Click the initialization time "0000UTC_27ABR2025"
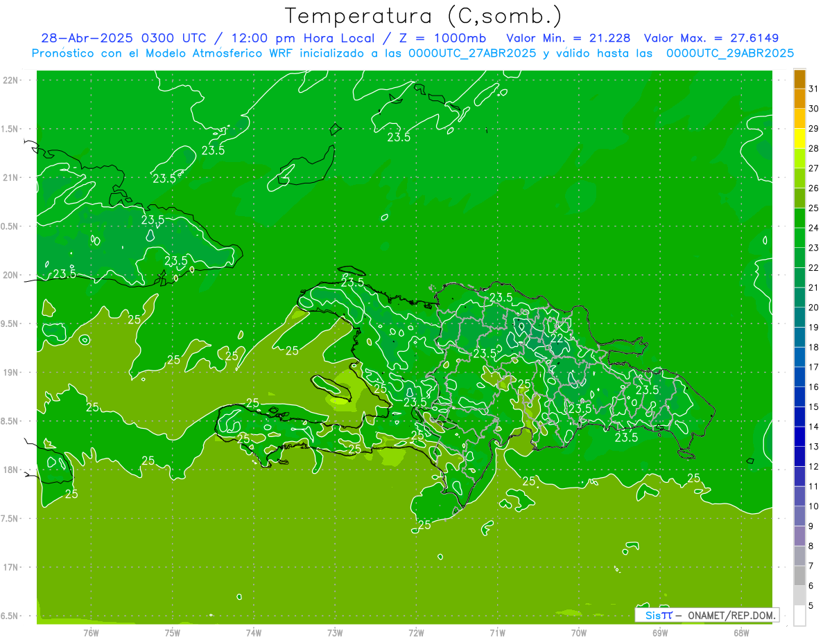 472,53
